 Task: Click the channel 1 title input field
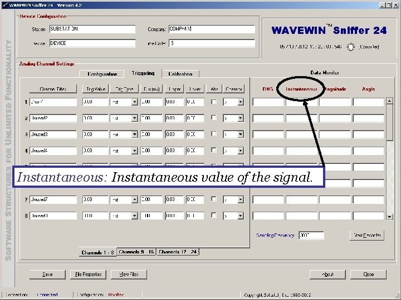[53, 102]
